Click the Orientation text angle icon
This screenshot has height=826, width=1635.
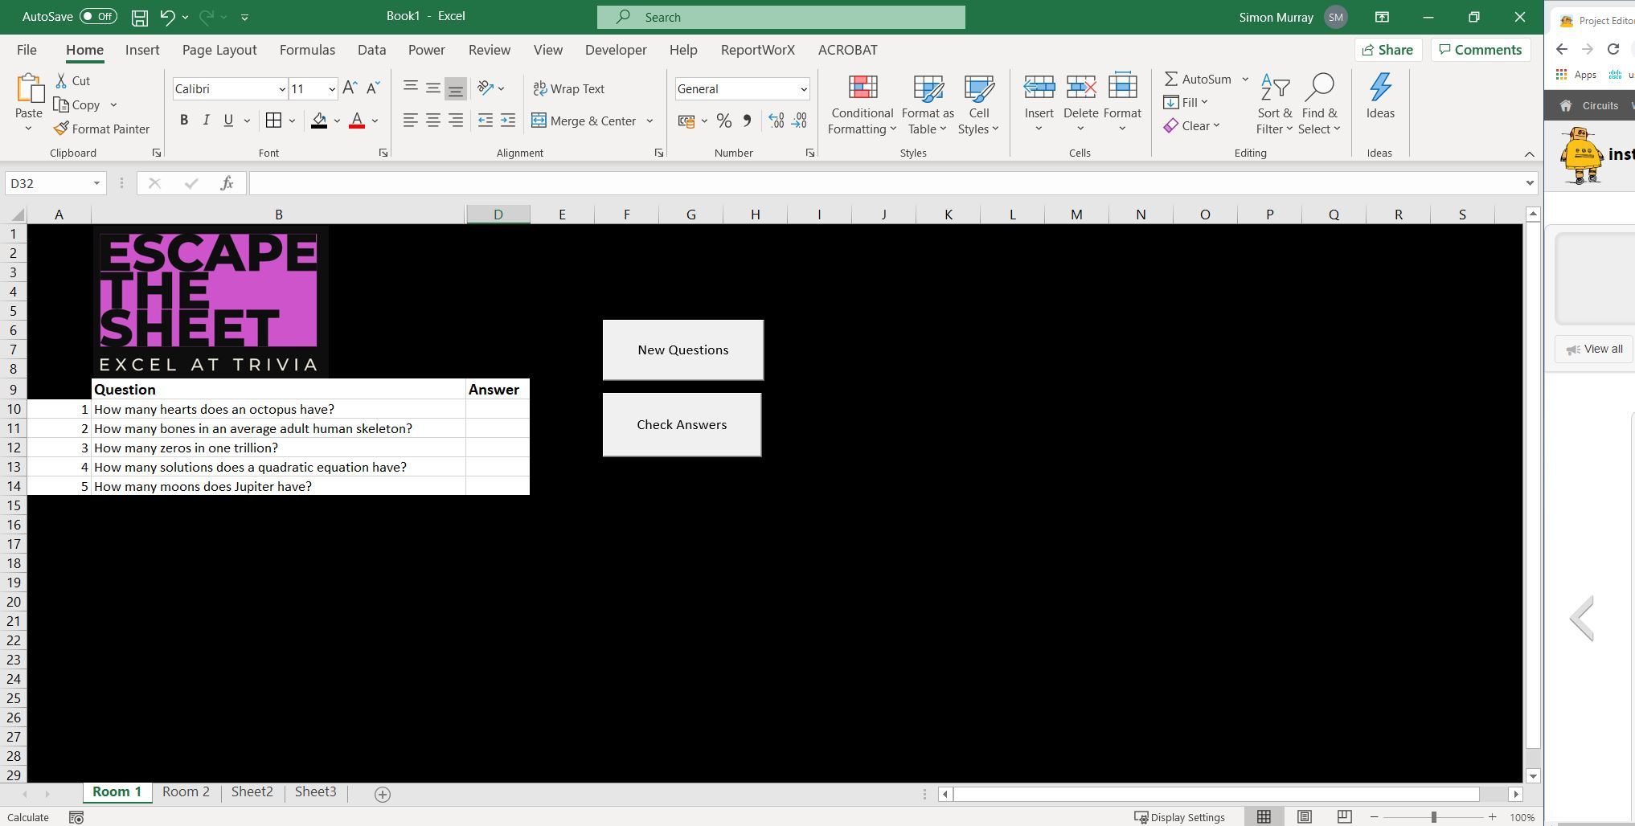click(486, 88)
